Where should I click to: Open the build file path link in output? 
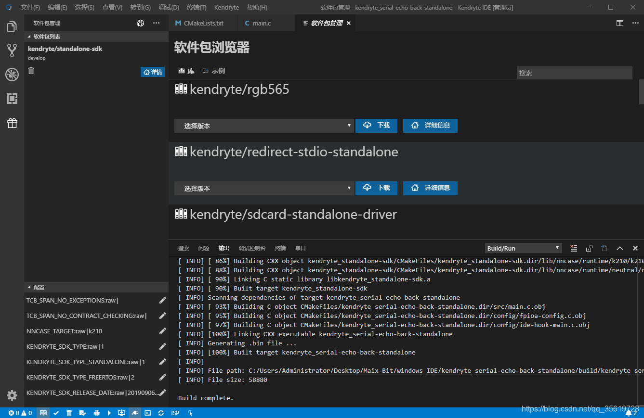[446, 371]
